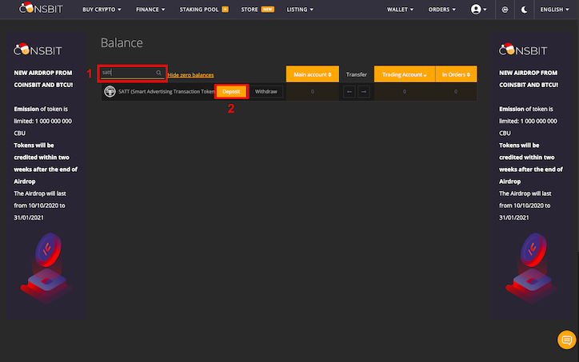Click the NEW badge beside Store
Viewport: 579px width, 362px height.
click(x=267, y=10)
